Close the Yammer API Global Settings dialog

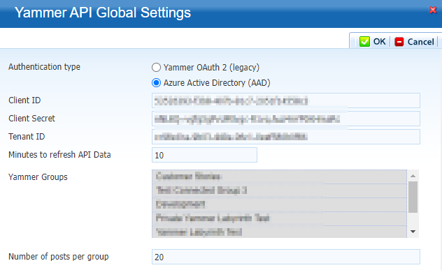click(433, 10)
